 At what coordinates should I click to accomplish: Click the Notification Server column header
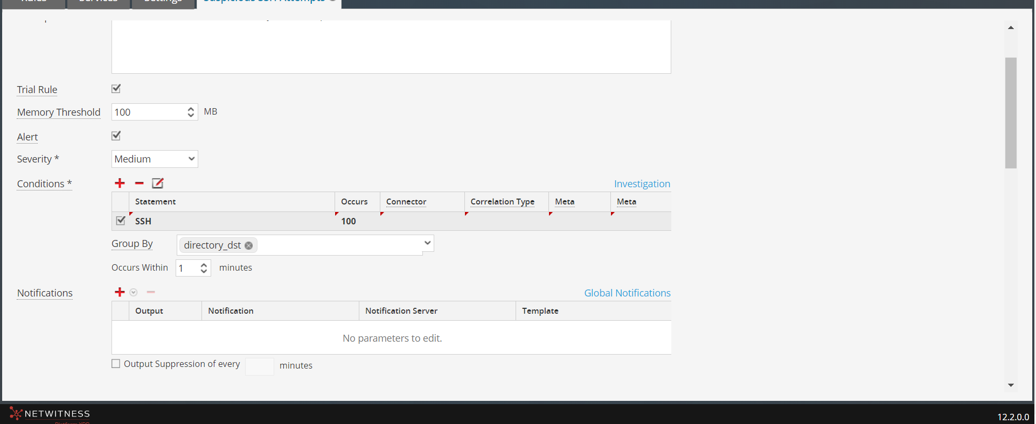pos(437,311)
